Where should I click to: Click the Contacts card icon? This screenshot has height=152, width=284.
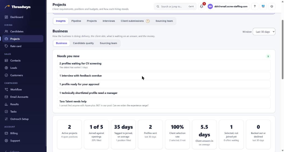(x=6, y=60)
